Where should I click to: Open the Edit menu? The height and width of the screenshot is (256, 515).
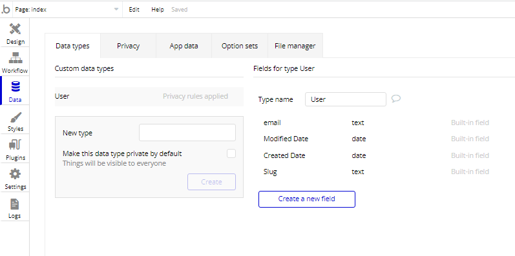coord(134,10)
